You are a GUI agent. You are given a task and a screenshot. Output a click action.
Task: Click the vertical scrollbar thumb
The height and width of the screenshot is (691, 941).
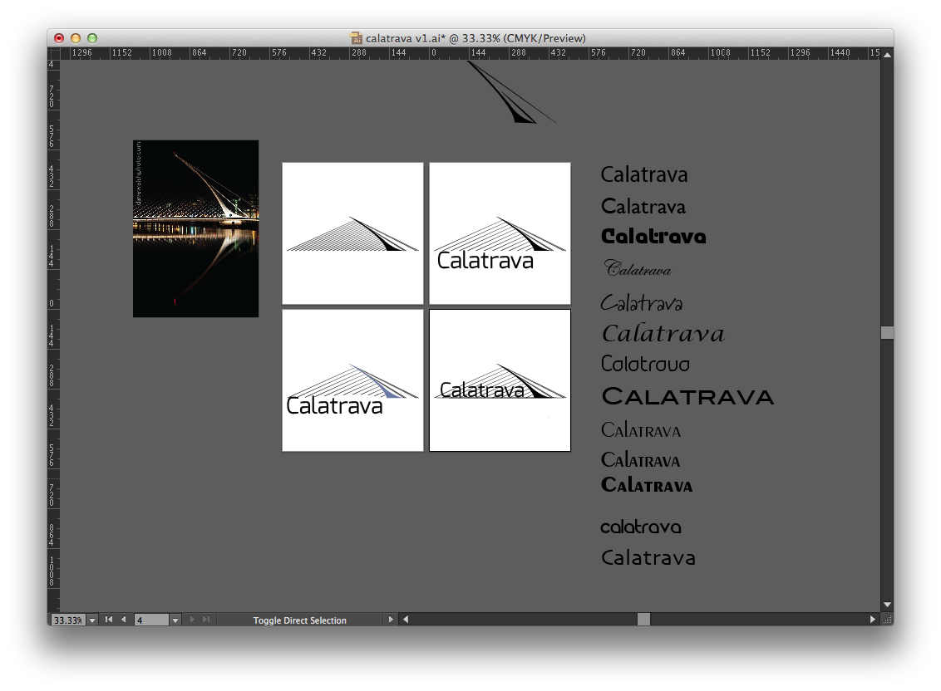click(x=887, y=332)
